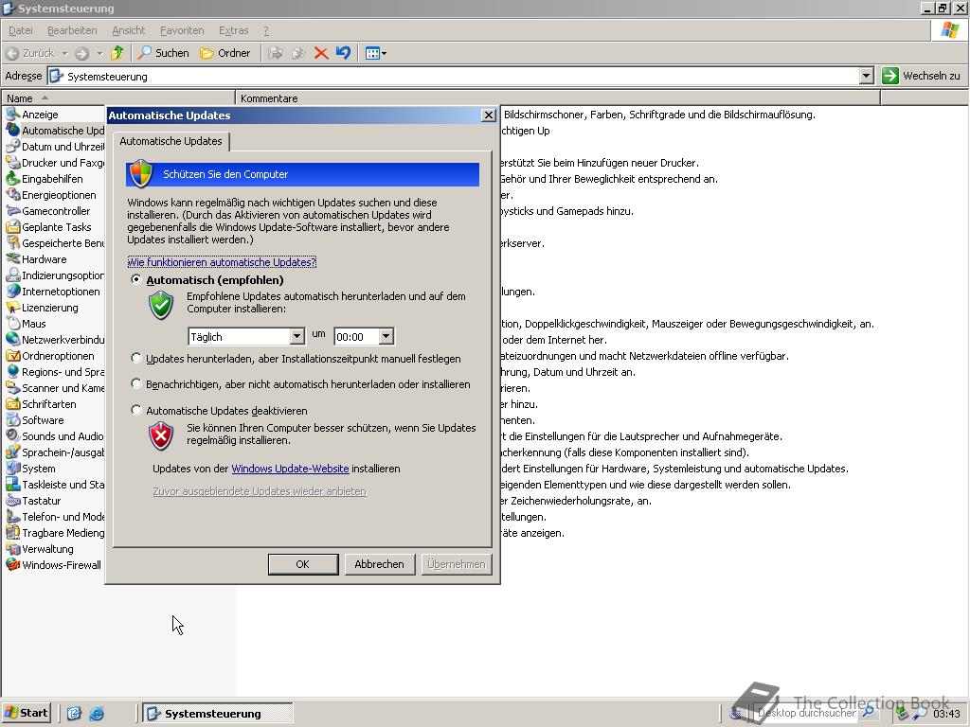Open the Datei menu
This screenshot has width=970, height=727.
tap(21, 30)
